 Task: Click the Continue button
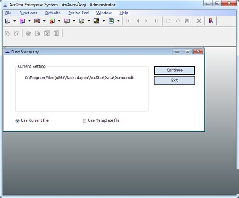click(174, 70)
